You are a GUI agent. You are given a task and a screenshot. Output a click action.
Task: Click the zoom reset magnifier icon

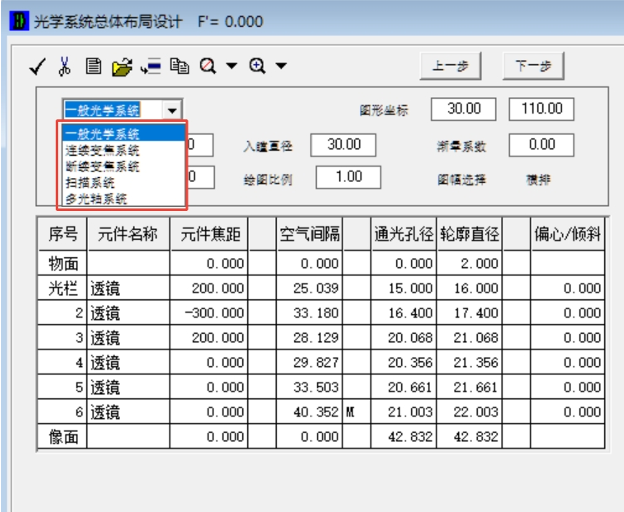[x=208, y=66]
